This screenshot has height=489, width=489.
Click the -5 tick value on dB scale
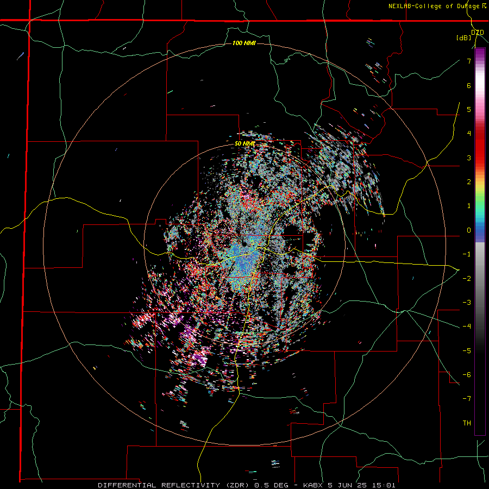467,350
